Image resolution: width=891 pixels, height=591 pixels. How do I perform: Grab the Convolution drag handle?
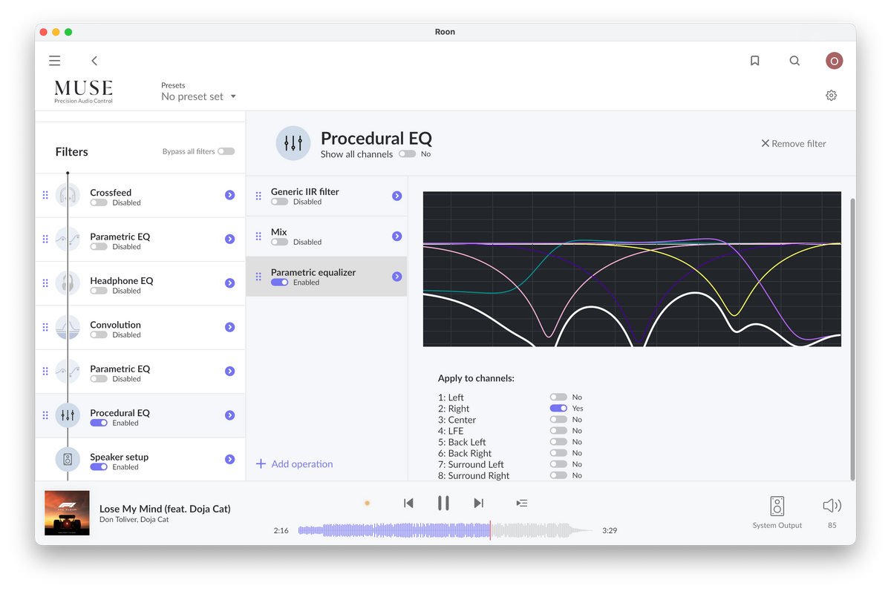tap(45, 328)
